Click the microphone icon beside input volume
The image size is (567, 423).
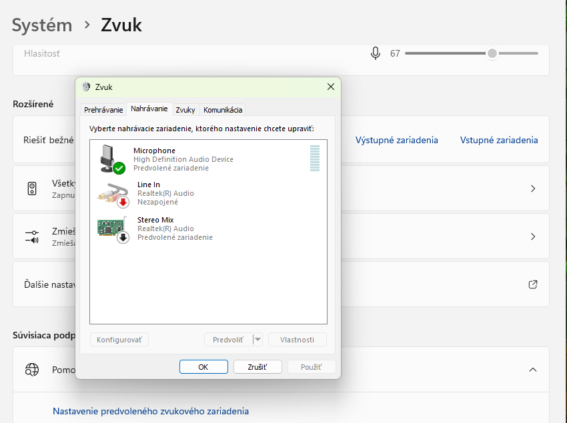[376, 53]
